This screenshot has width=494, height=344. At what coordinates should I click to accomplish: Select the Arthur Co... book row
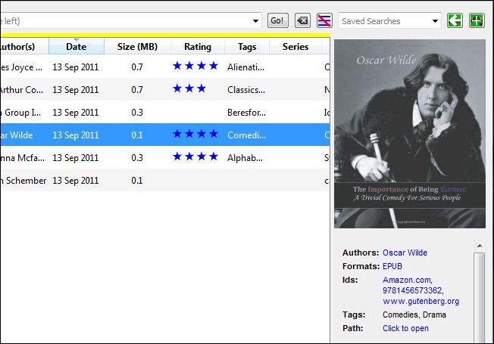[x=165, y=90]
